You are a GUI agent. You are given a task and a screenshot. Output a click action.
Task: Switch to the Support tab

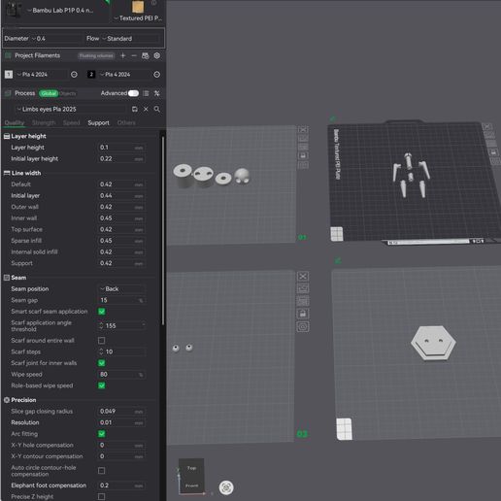(98, 123)
